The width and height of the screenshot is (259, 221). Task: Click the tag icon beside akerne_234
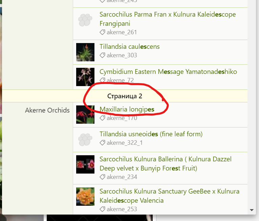(x=102, y=177)
